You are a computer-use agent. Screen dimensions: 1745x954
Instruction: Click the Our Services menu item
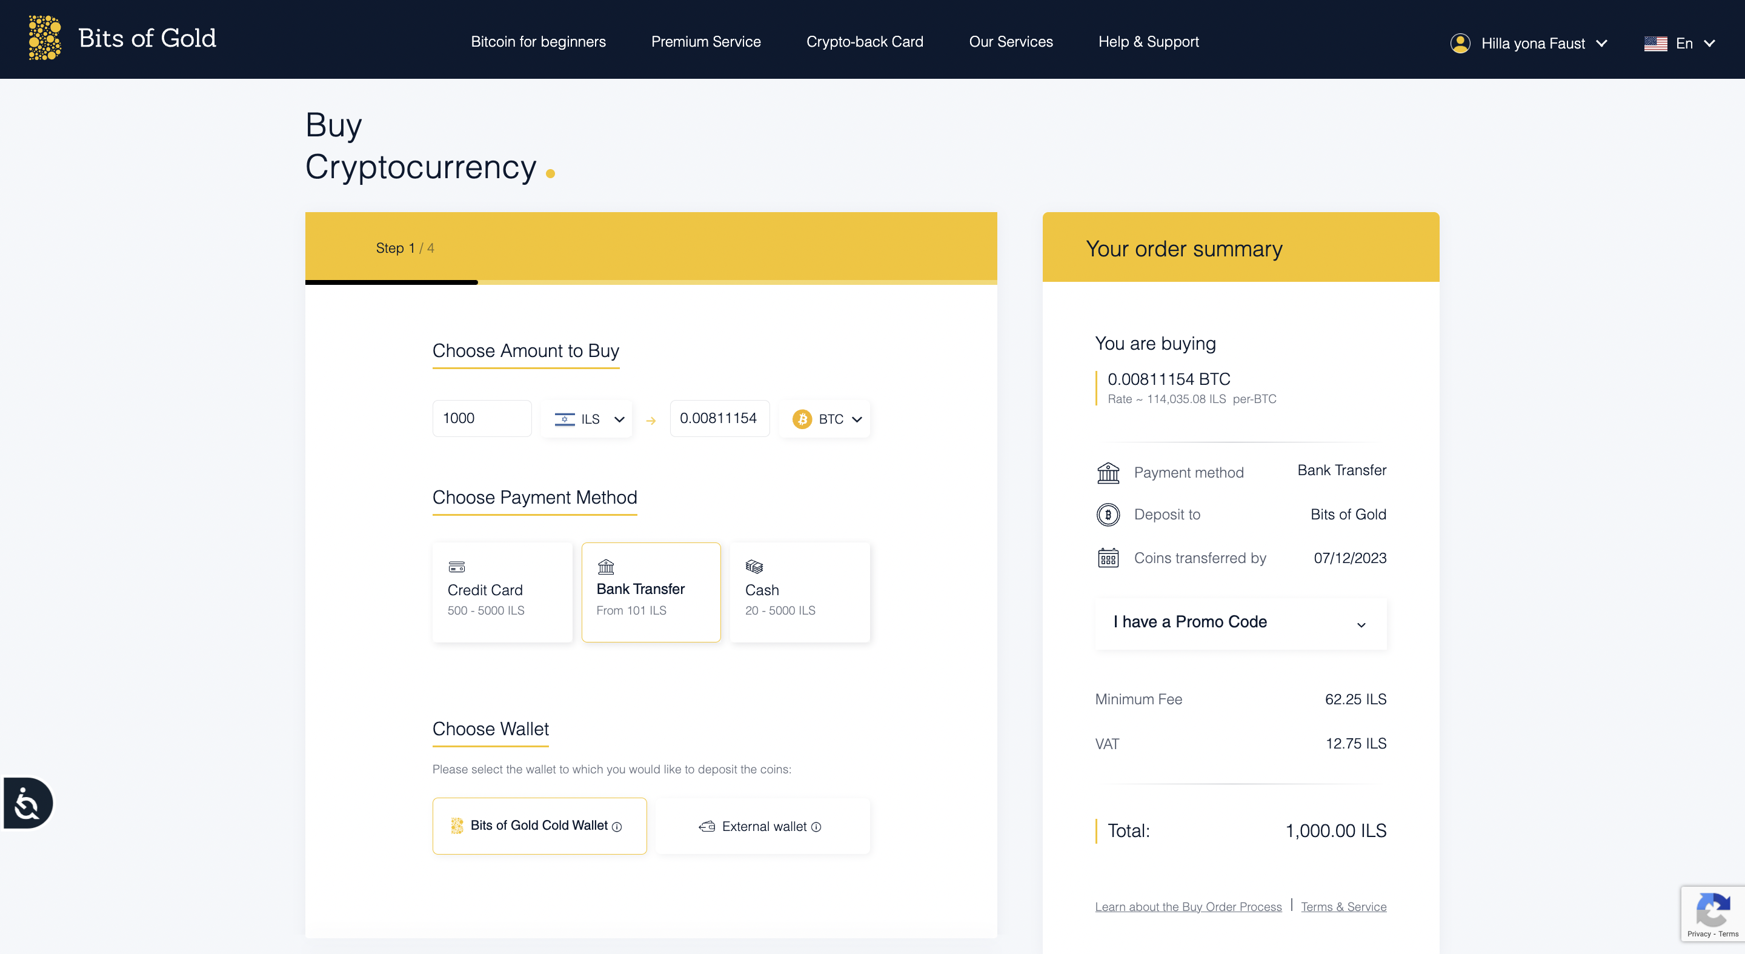point(1011,41)
